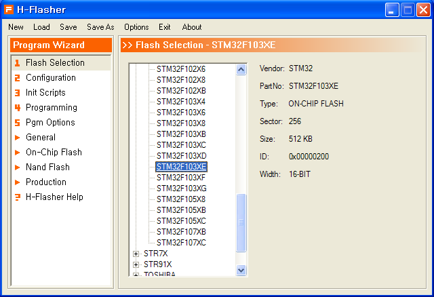The image size is (434, 297).
Task: Click the orange arrow icon beside General
Action: [18, 138]
